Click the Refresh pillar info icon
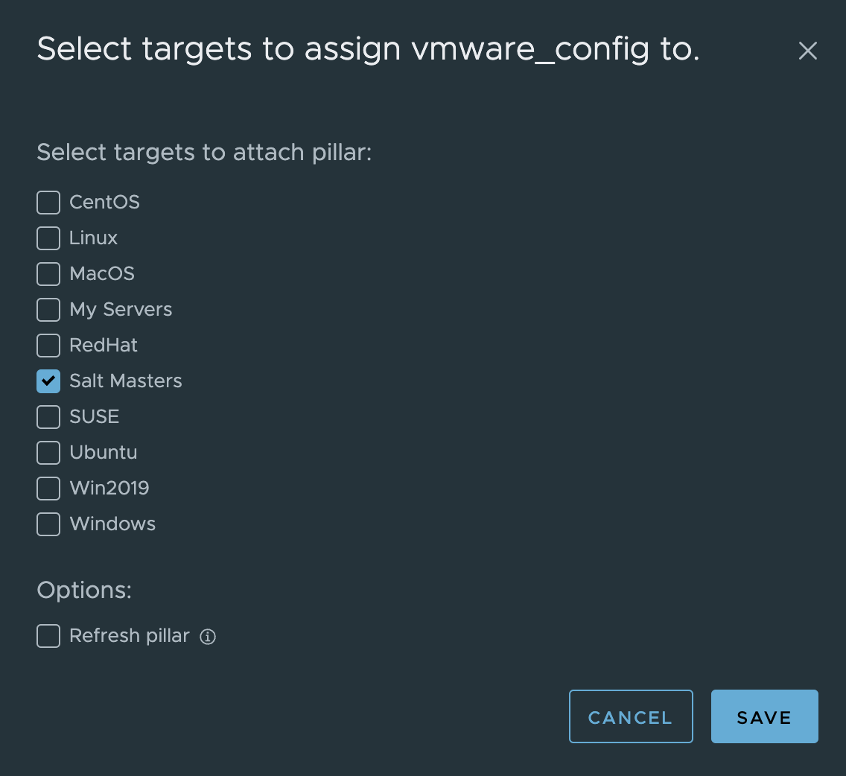The width and height of the screenshot is (846, 776). pos(208,637)
